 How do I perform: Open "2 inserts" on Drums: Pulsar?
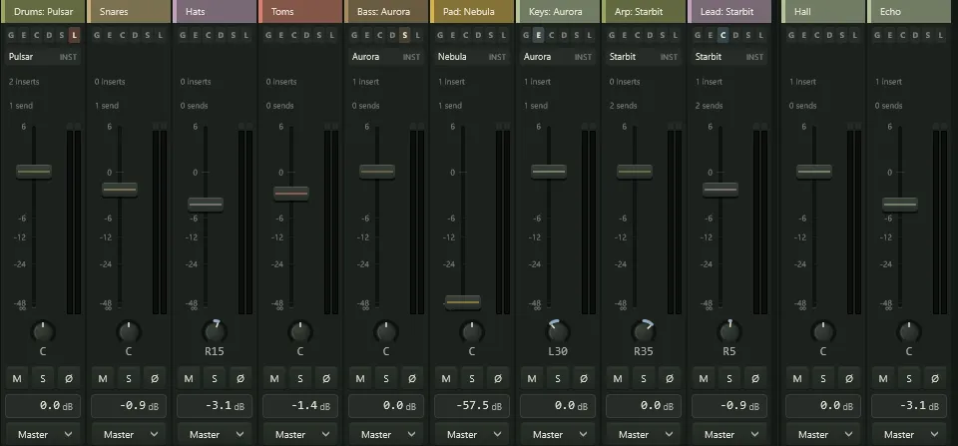tap(24, 82)
